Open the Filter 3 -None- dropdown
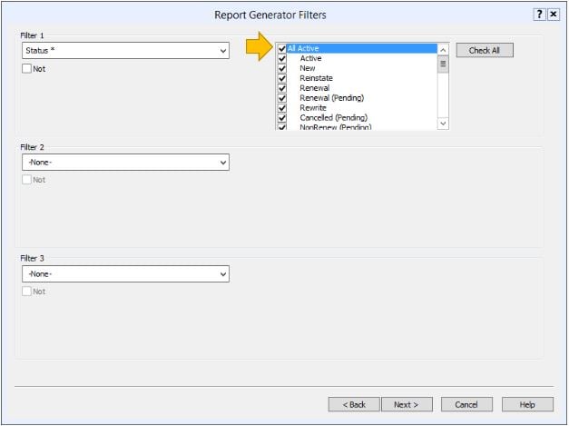This screenshot has width=569, height=426. 125,273
